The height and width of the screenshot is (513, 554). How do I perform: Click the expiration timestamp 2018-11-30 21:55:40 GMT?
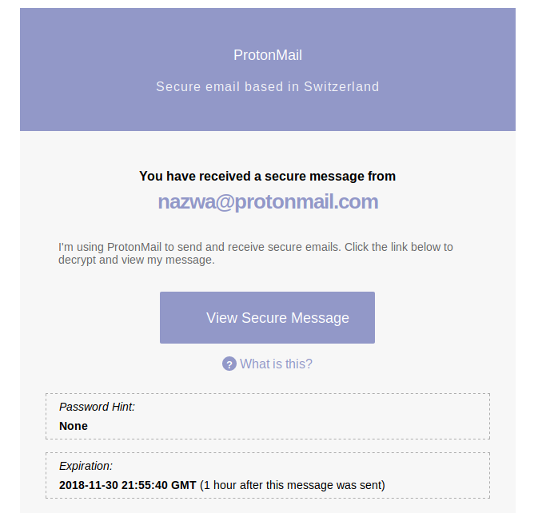coord(127,485)
